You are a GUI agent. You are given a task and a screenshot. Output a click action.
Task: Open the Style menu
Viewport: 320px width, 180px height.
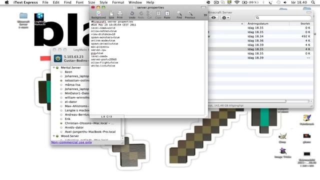point(103,2)
